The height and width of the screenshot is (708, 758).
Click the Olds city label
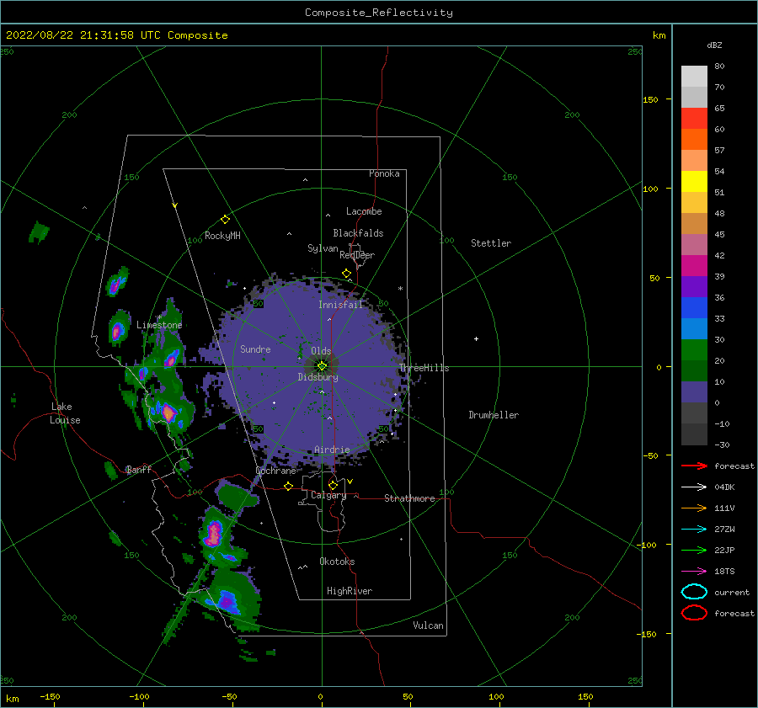321,351
